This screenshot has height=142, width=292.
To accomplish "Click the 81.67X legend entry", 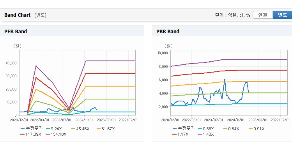I will point(106,129).
